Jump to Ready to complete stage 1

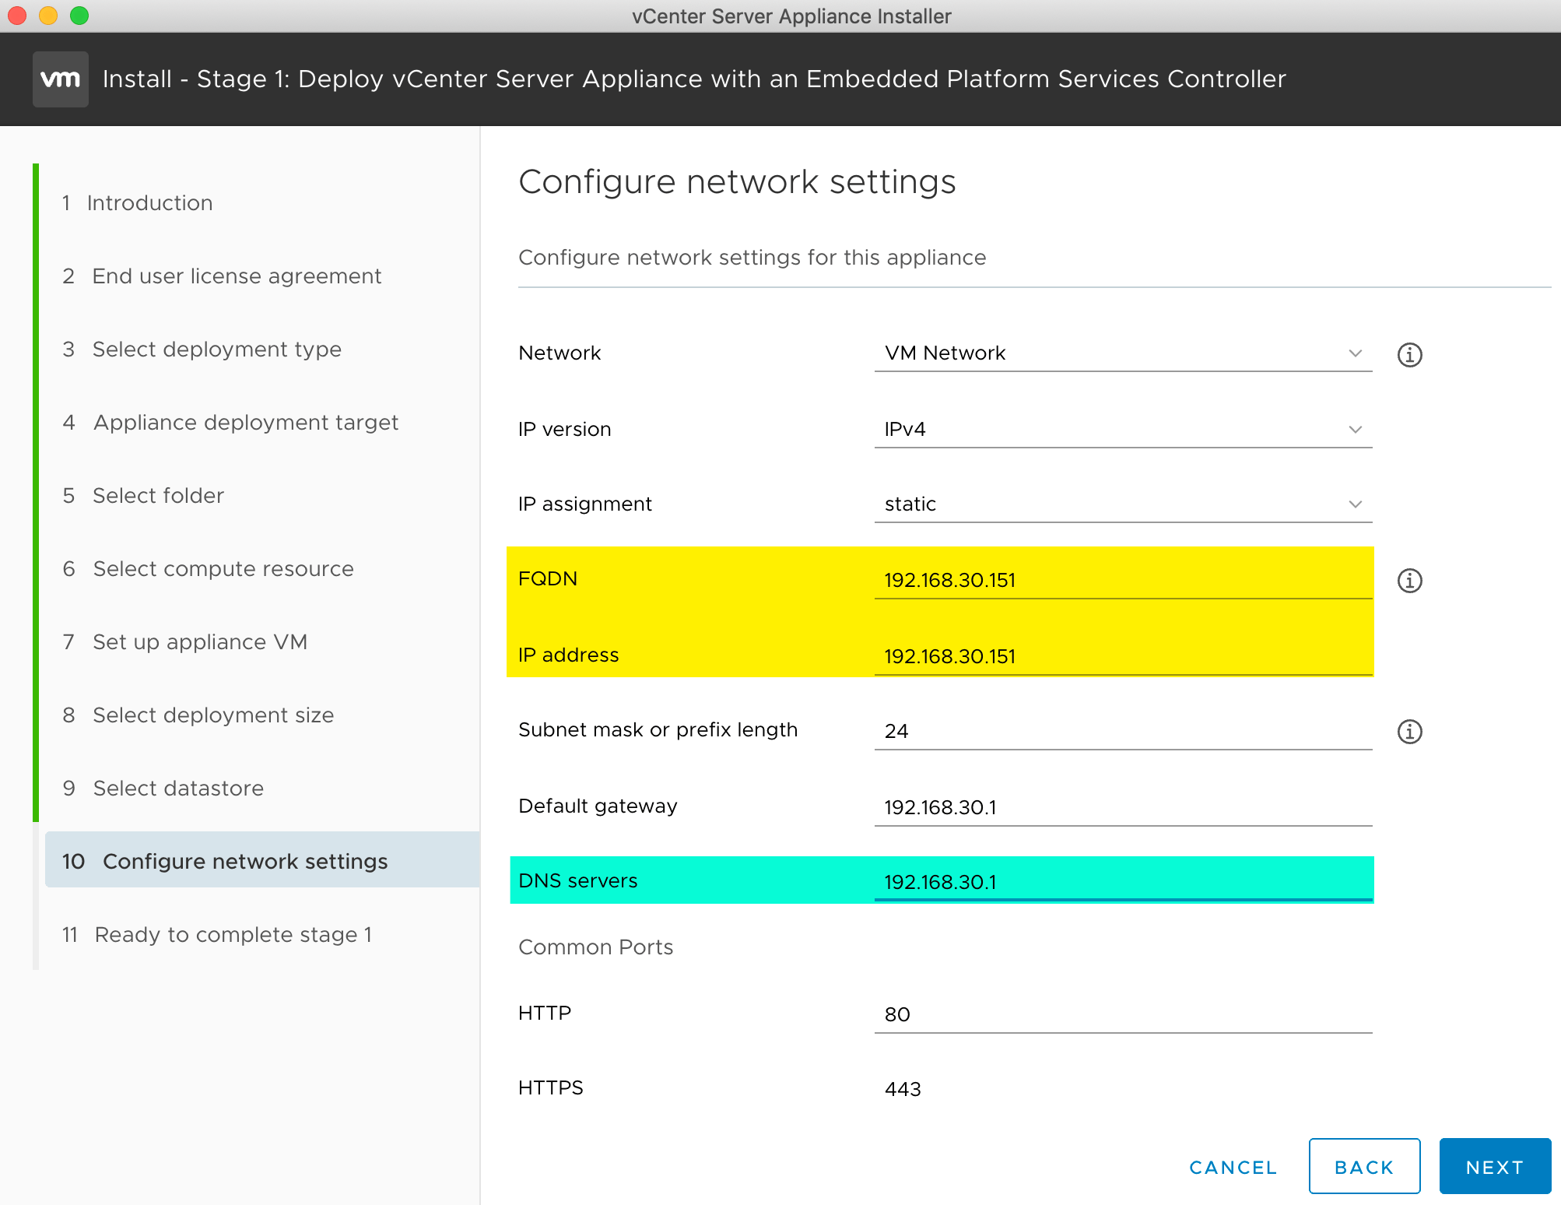click(233, 934)
